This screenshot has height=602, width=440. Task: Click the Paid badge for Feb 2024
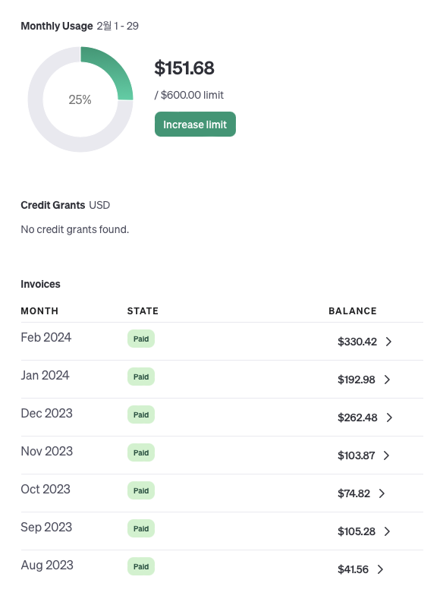(x=141, y=339)
